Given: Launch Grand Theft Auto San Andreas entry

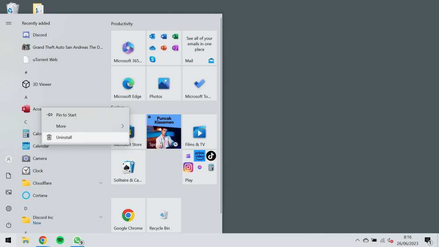Looking at the screenshot, I should click(x=63, y=47).
